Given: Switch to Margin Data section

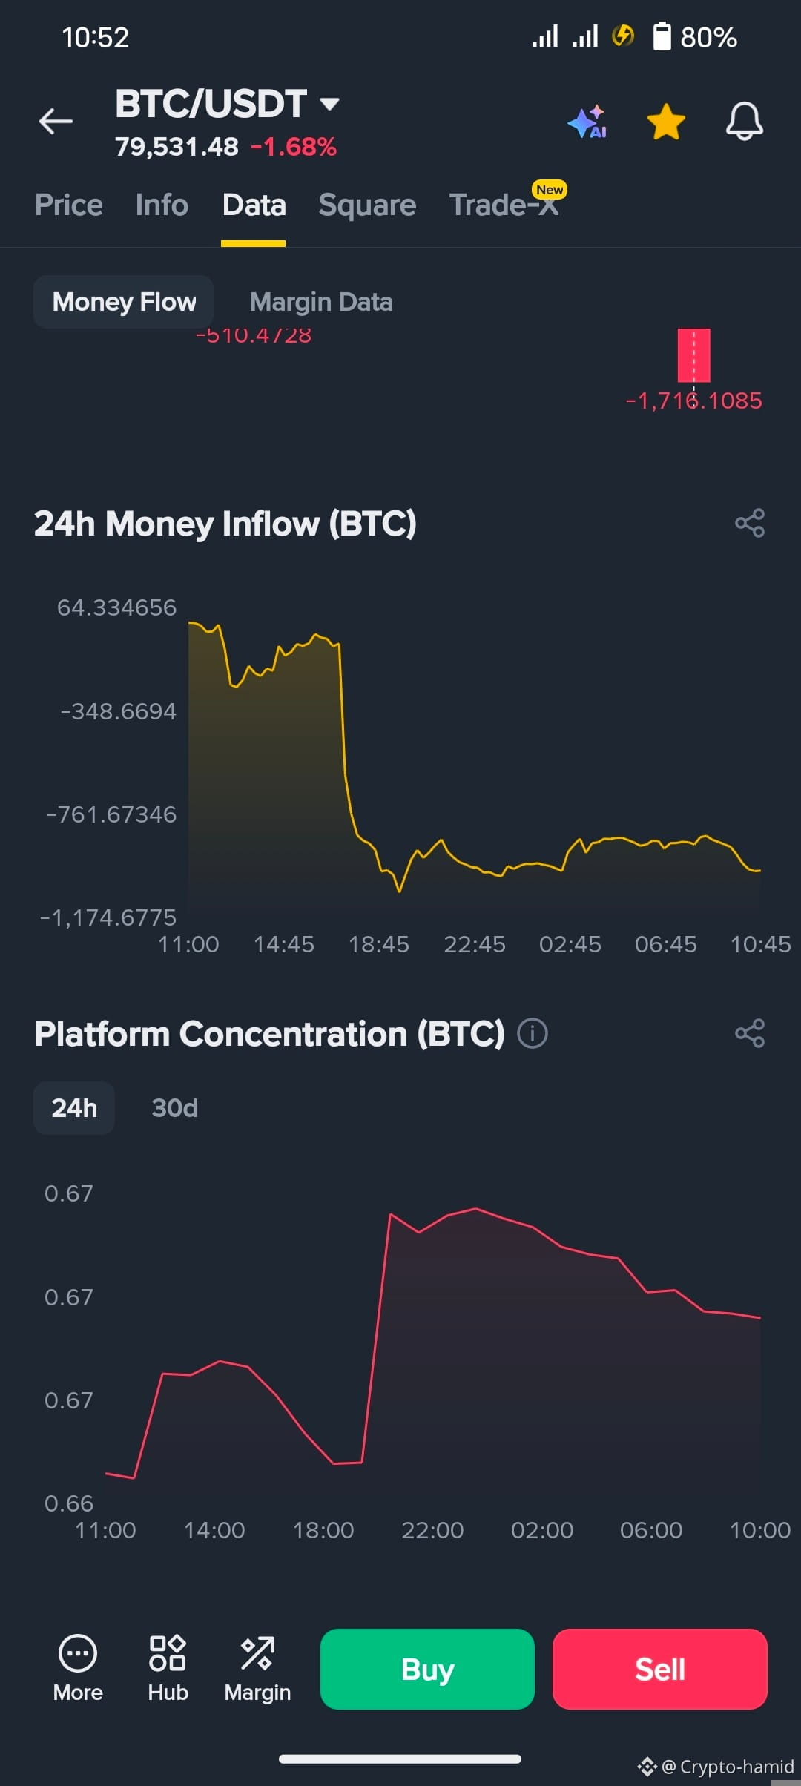Looking at the screenshot, I should pyautogui.click(x=321, y=302).
